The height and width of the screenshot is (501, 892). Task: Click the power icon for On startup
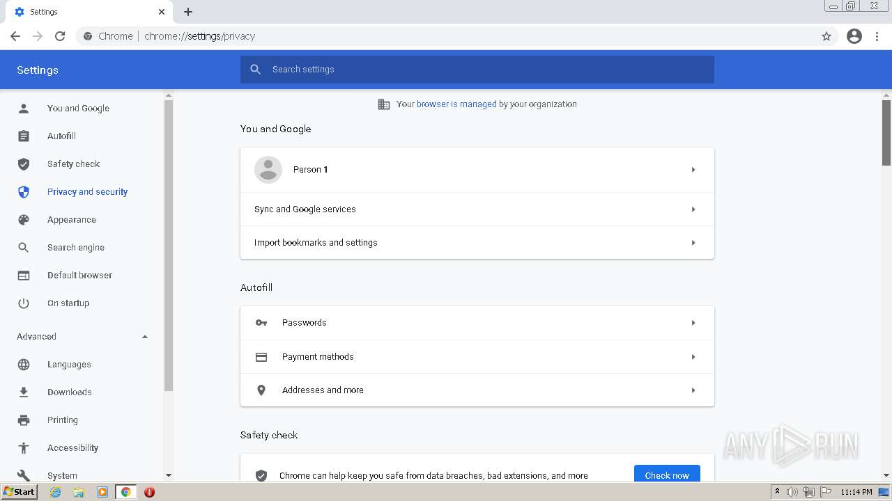coord(24,303)
